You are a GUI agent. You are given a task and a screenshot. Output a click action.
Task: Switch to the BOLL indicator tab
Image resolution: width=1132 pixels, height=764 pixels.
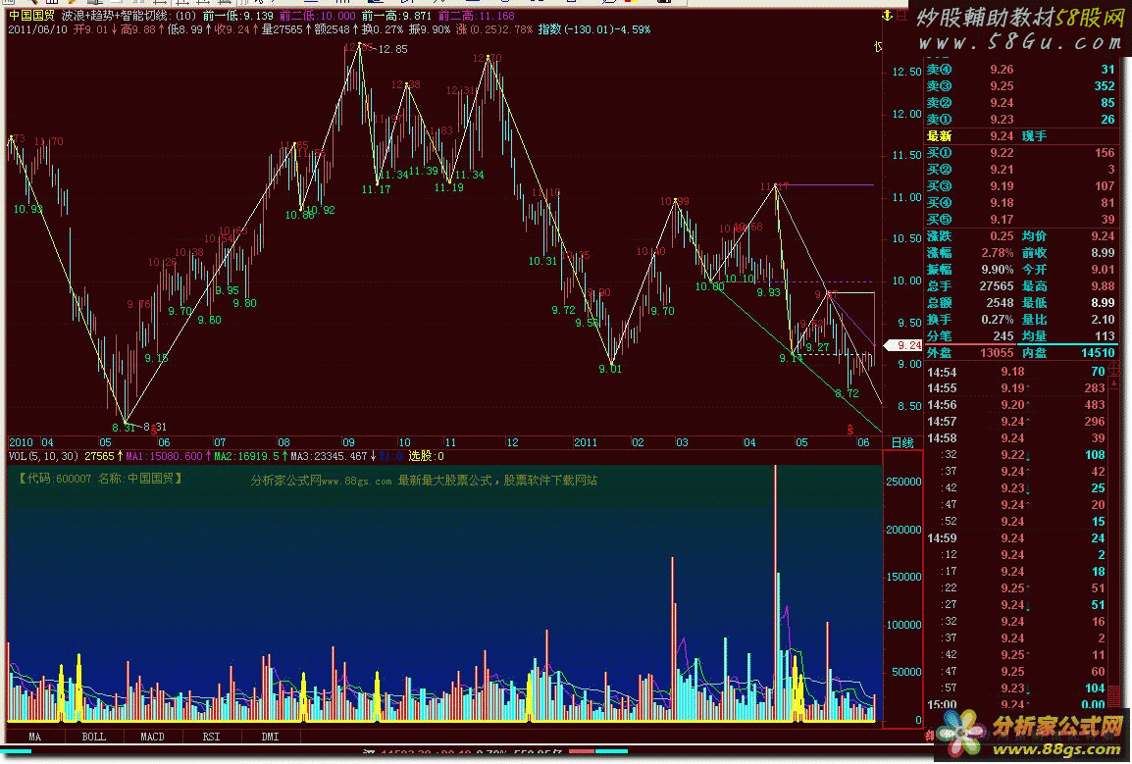(94, 737)
